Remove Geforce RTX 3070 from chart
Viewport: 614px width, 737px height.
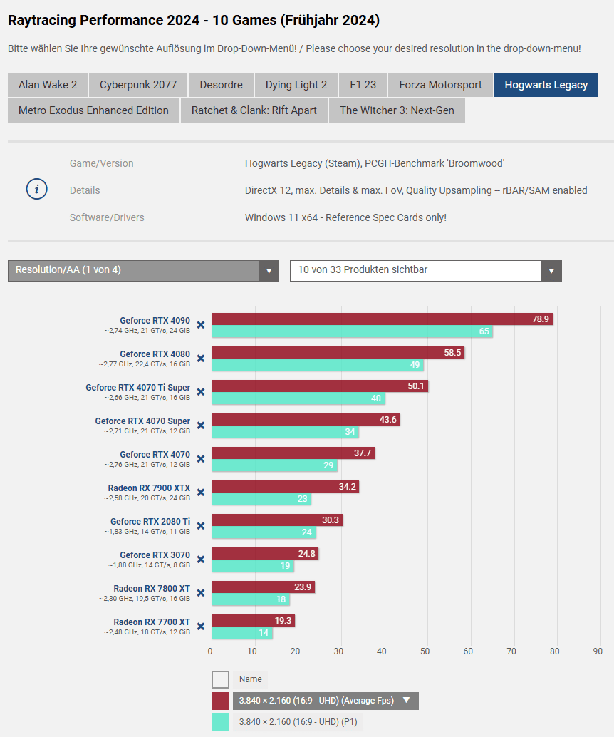(x=201, y=560)
